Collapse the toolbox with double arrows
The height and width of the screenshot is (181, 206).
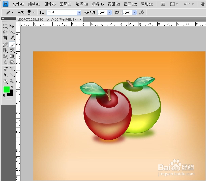pos(3,18)
